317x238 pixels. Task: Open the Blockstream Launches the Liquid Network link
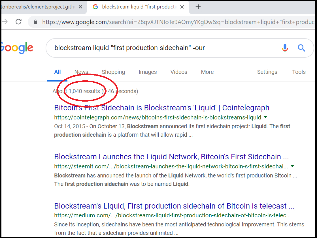171,156
